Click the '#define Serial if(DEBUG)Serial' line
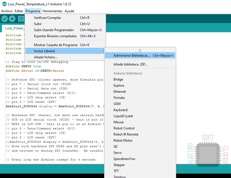Image resolution: width=231 pixels, height=178 pixels. coord(35,71)
